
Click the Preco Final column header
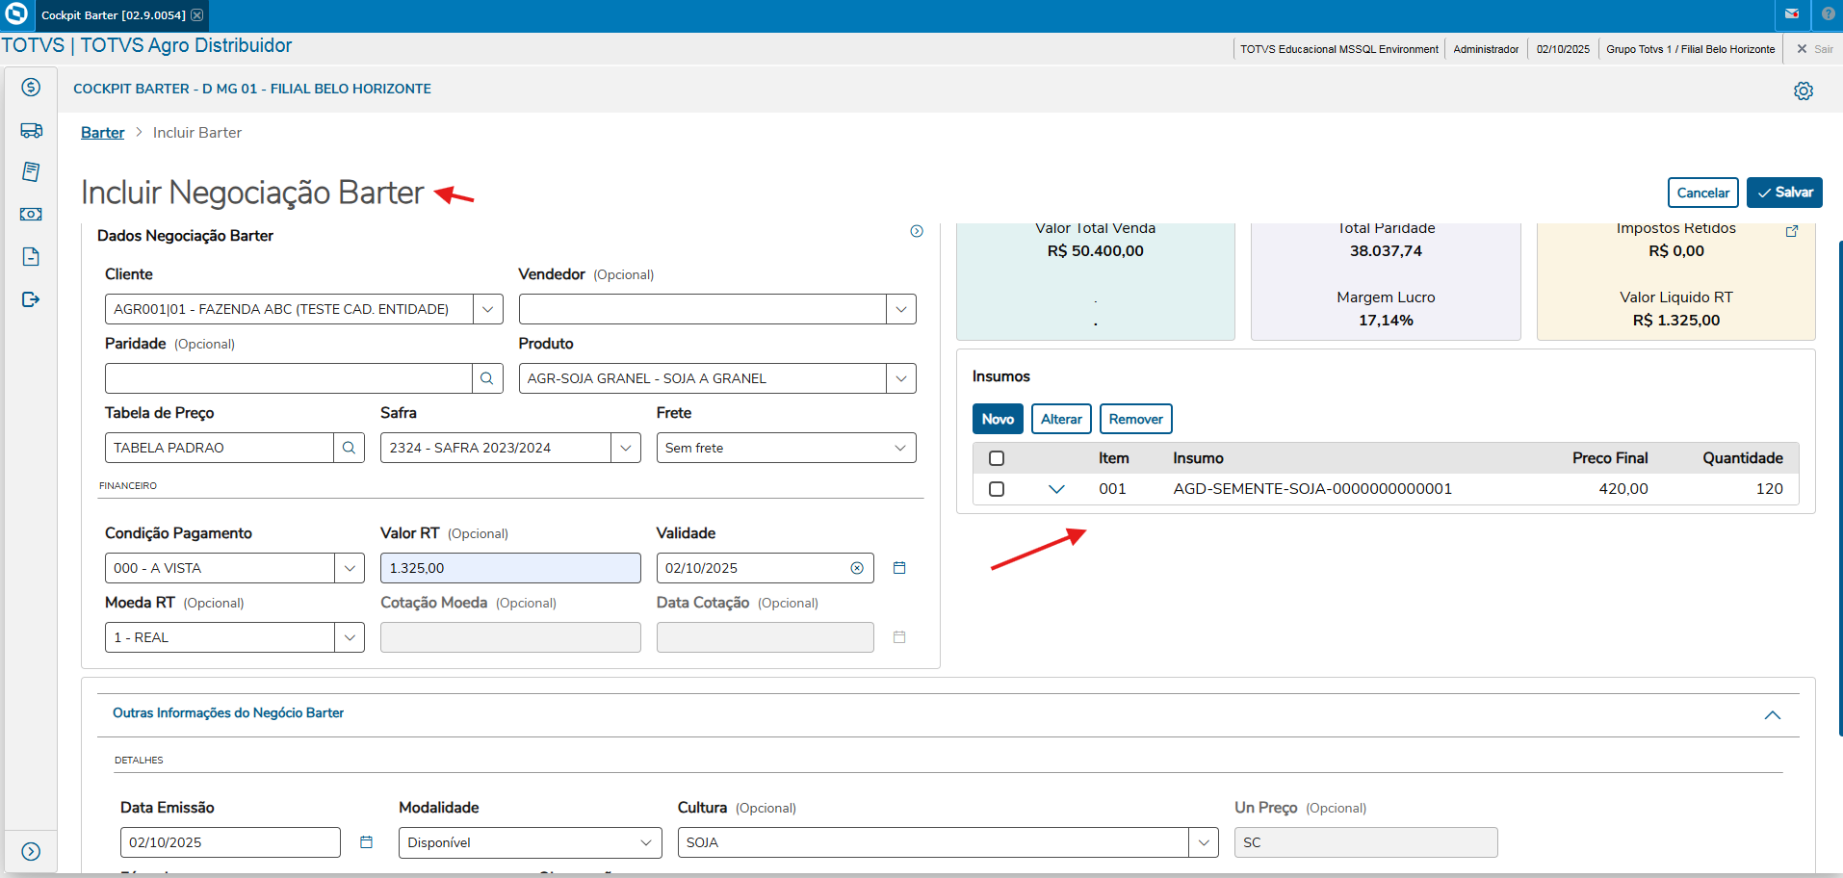[x=1610, y=458]
